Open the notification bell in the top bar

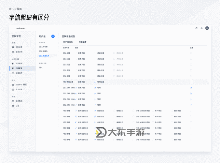tap(201, 28)
